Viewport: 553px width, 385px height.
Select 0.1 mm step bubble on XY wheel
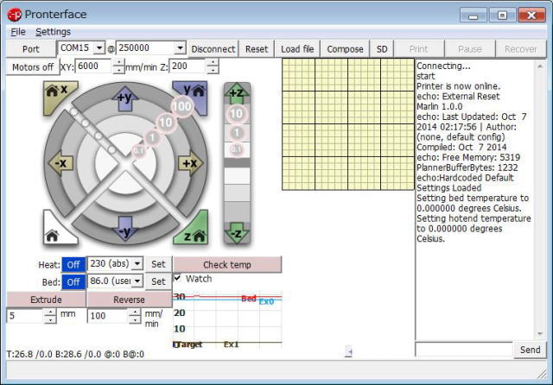pyautogui.click(x=138, y=151)
